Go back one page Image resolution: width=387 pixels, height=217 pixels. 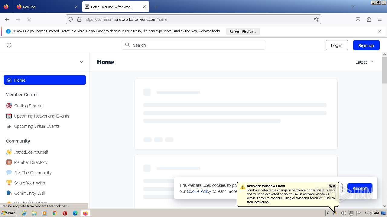pos(7,19)
